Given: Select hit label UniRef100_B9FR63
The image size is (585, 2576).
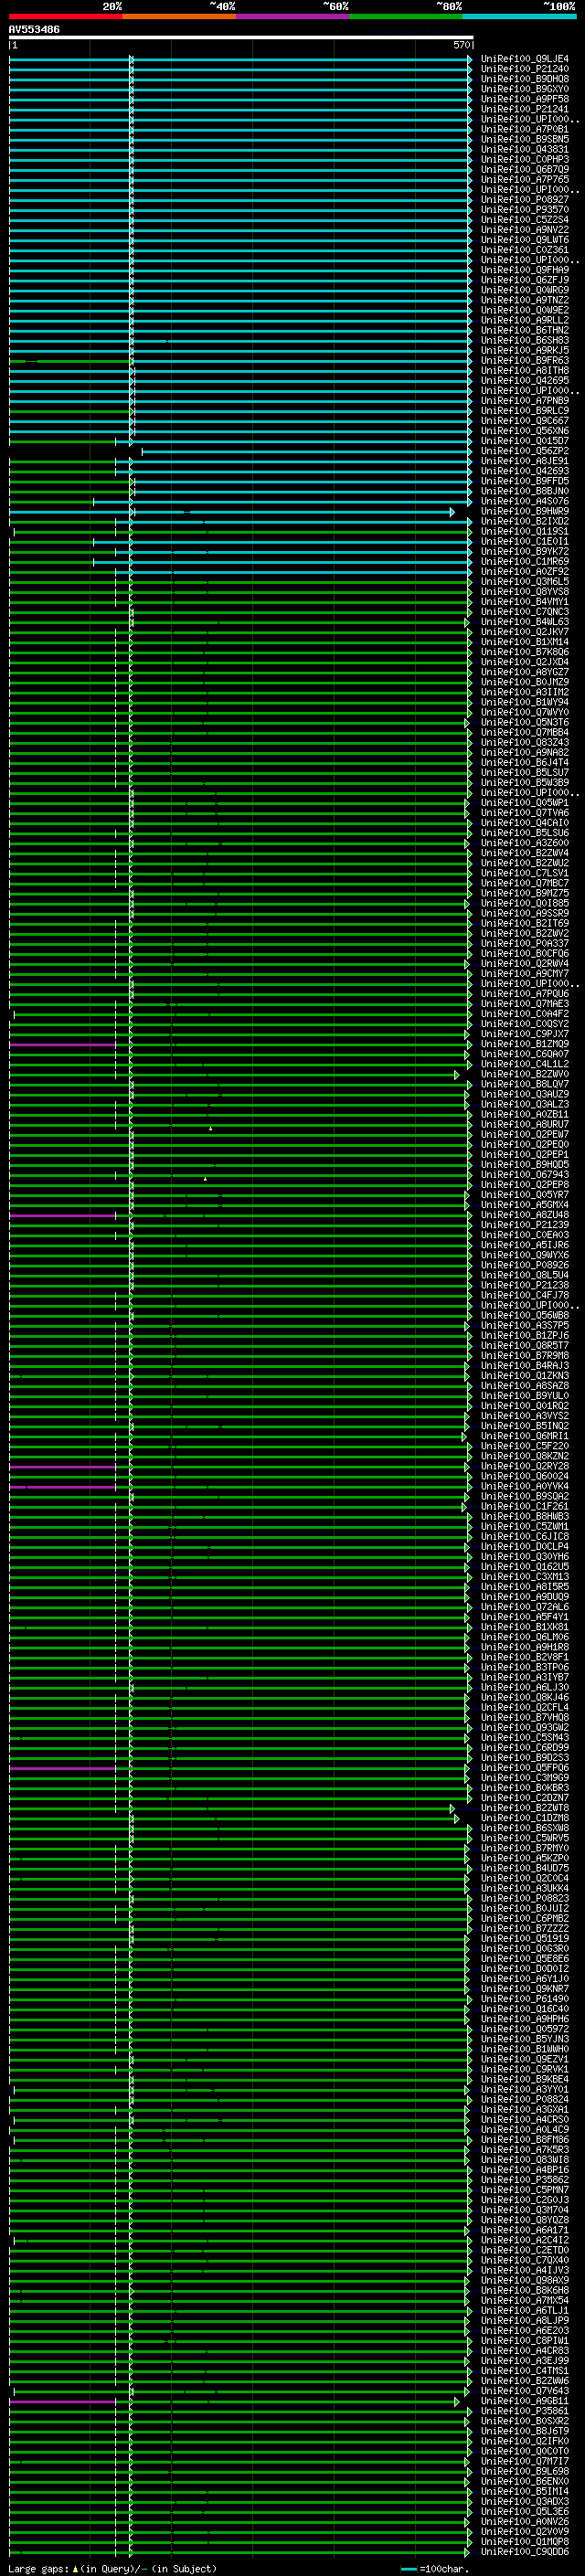Looking at the screenshot, I should click(x=525, y=361).
